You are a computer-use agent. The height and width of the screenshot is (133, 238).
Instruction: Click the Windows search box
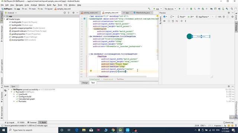[x=33, y=130]
